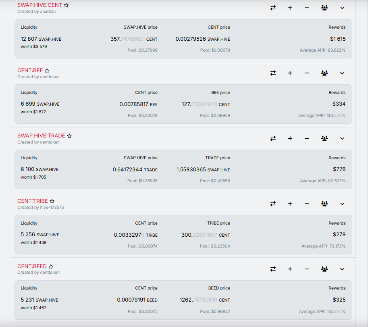Toggle favorite star on CENT:BEE
This screenshot has height=327, width=368.
click(47, 71)
